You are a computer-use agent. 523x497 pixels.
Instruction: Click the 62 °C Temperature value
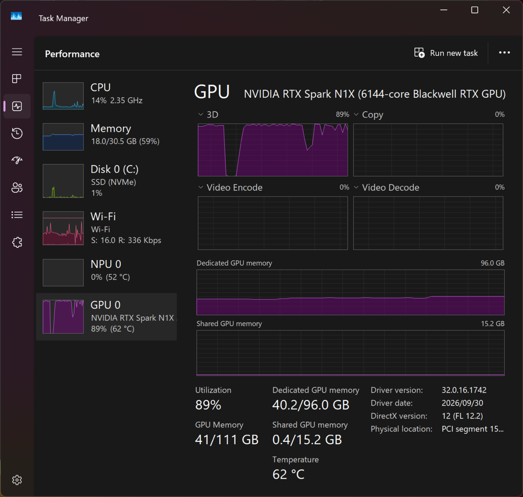(x=289, y=474)
